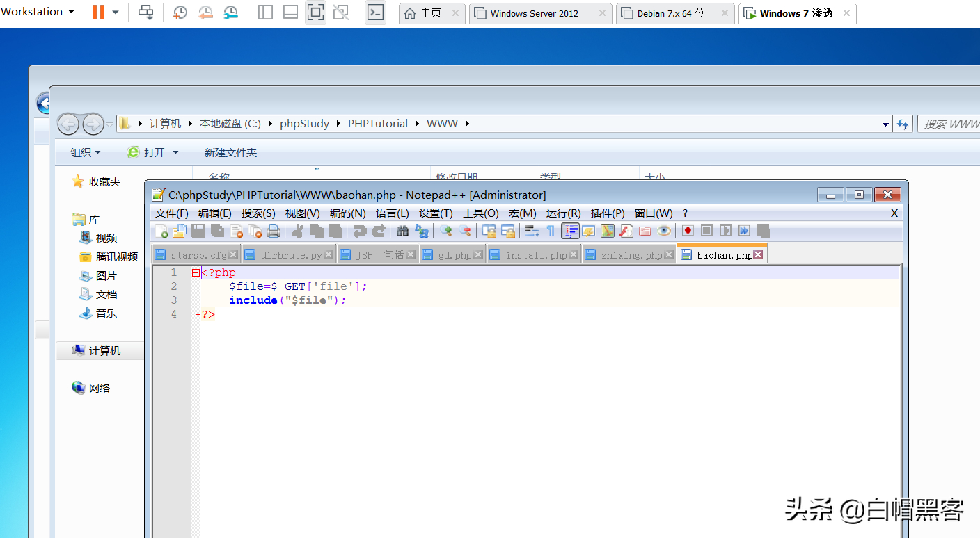Open the 编辑(E) menu
Image resolution: width=980 pixels, height=538 pixels.
pyautogui.click(x=215, y=213)
